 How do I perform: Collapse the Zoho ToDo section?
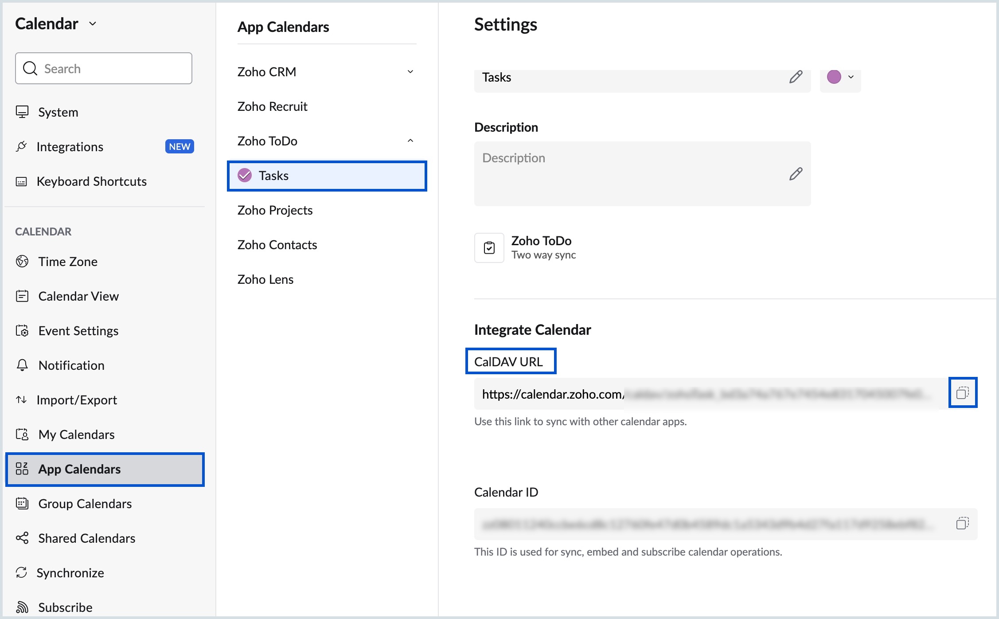pos(410,141)
